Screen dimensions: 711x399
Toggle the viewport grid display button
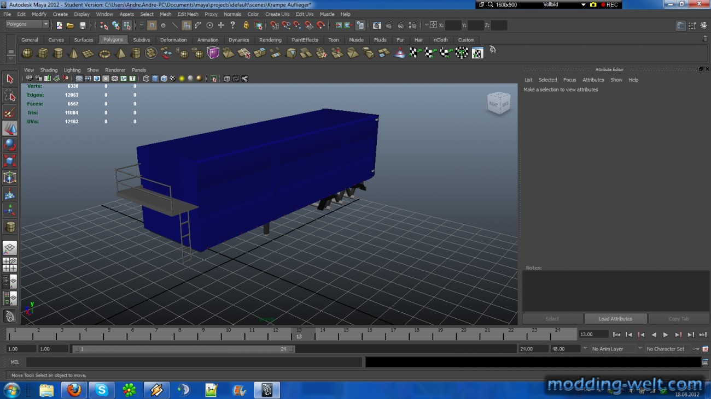[x=79, y=79]
